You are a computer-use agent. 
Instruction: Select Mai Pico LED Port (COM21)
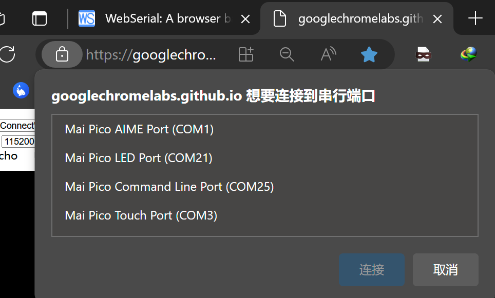click(264, 158)
